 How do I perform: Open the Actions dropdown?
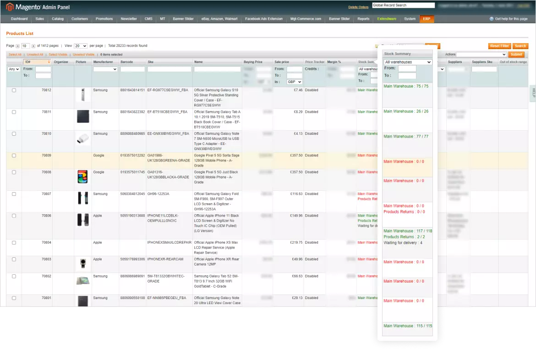click(x=481, y=55)
